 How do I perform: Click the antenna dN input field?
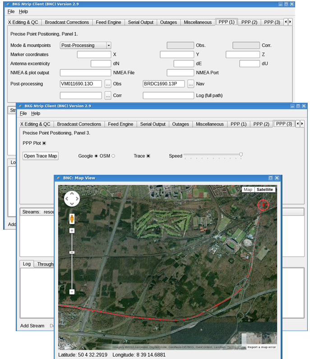[101, 64]
